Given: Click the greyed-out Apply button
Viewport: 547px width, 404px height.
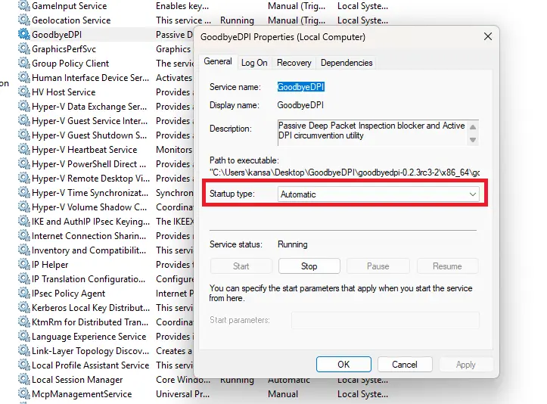Looking at the screenshot, I should point(466,364).
